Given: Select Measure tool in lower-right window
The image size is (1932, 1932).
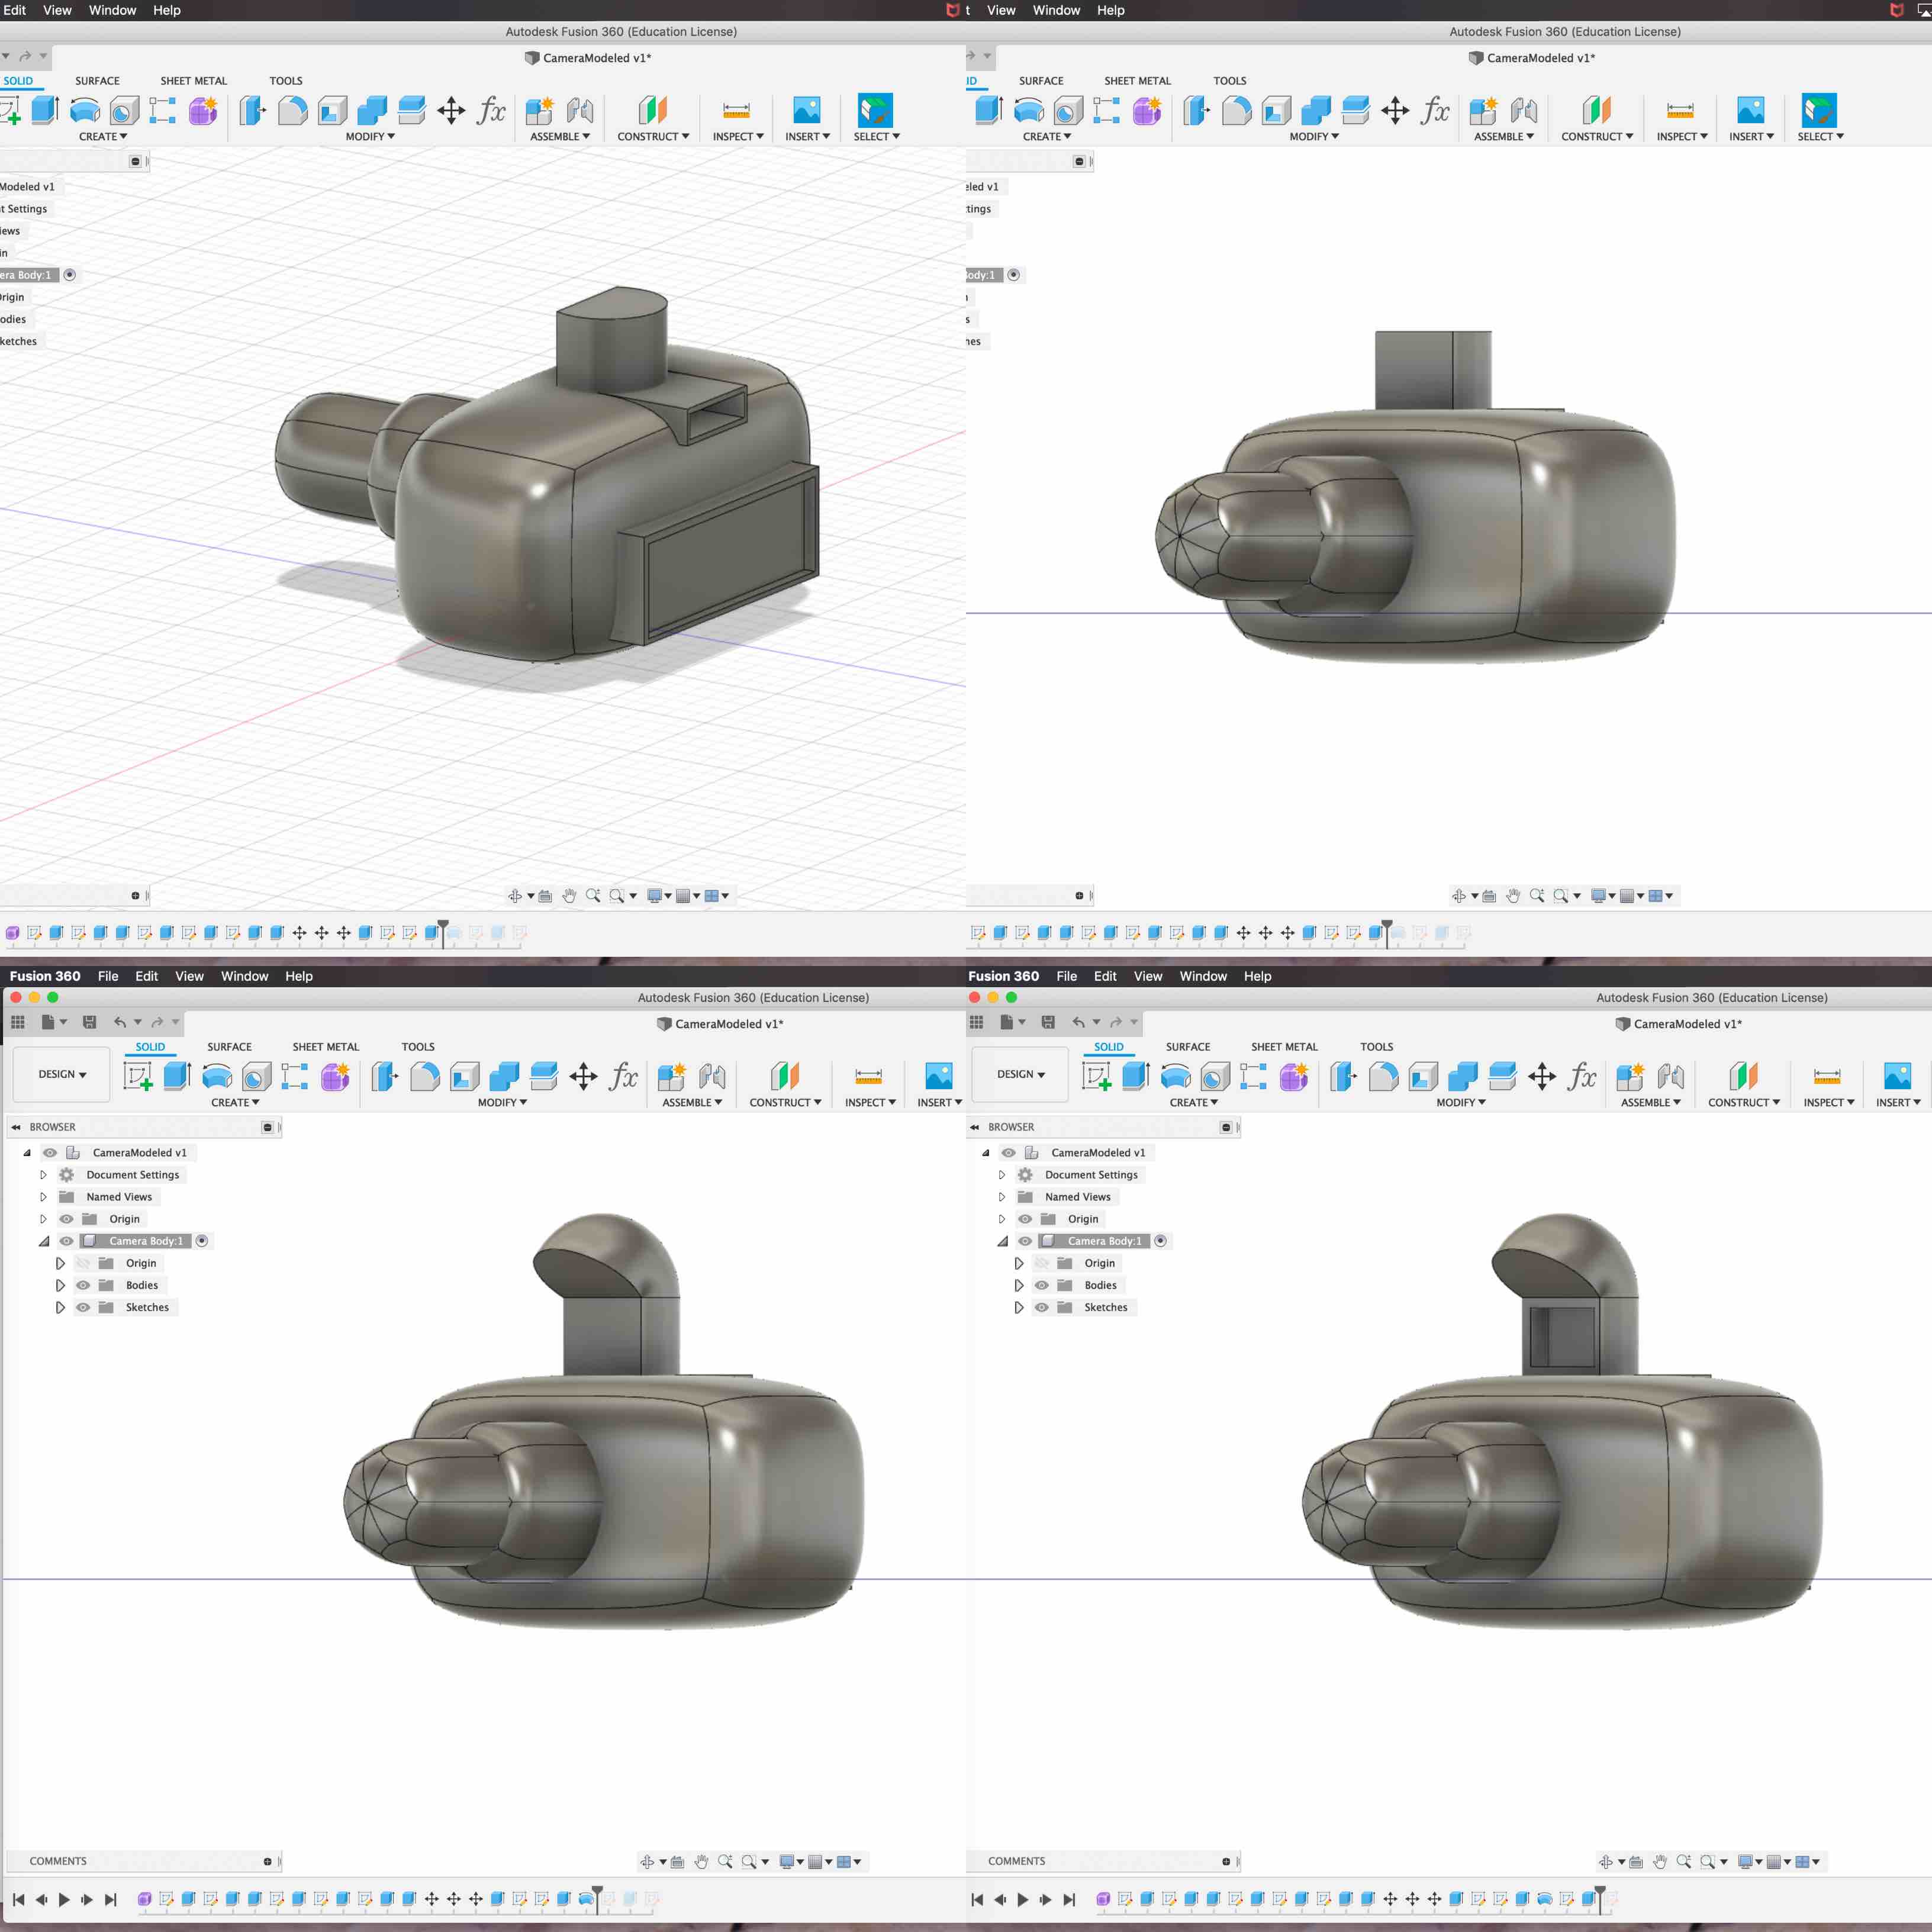Looking at the screenshot, I should pyautogui.click(x=1827, y=1076).
